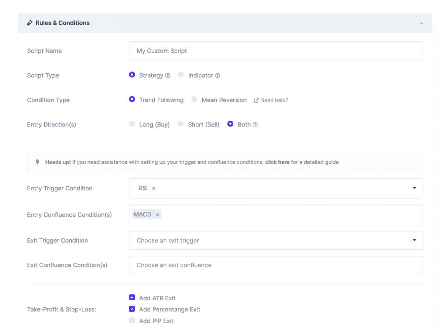The width and height of the screenshot is (443, 332).
Task: Click the Entry Confluence Condition(s) field
Action: [276, 215]
